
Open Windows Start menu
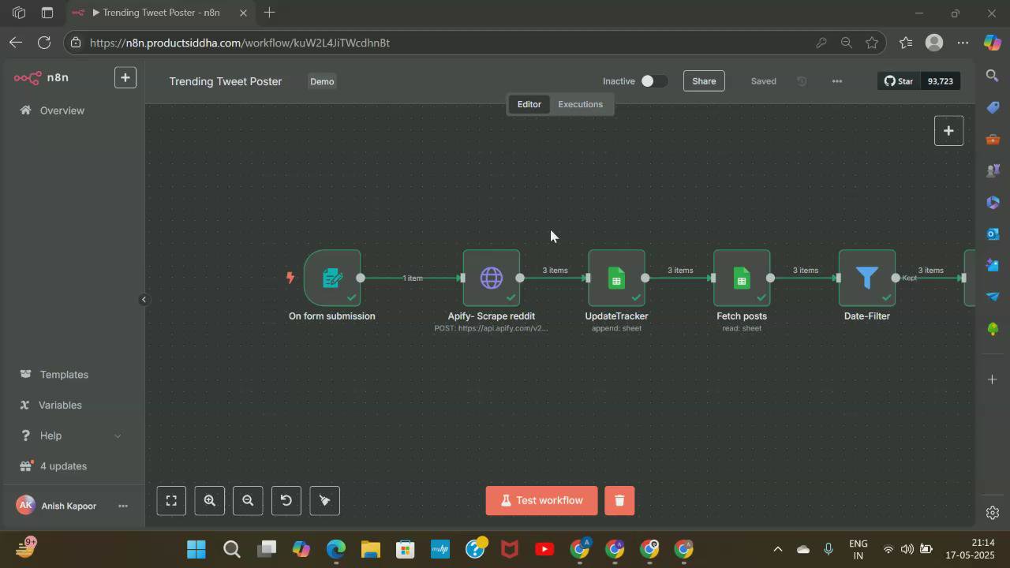196,549
